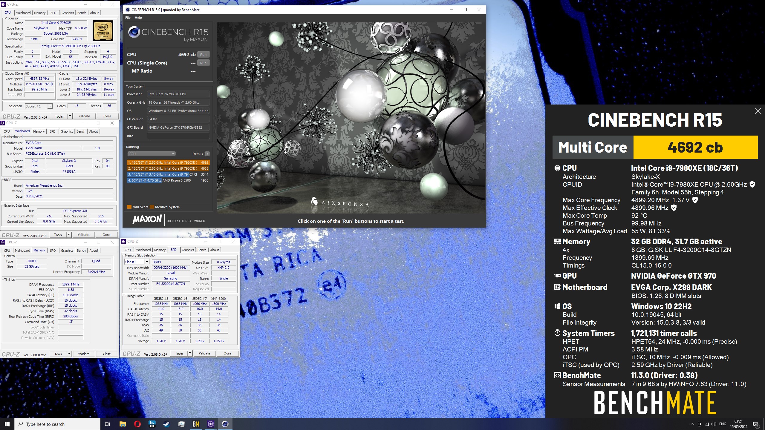Expand Tools dropdown arrow in Memory window
This screenshot has height=430, width=765.
69,354
